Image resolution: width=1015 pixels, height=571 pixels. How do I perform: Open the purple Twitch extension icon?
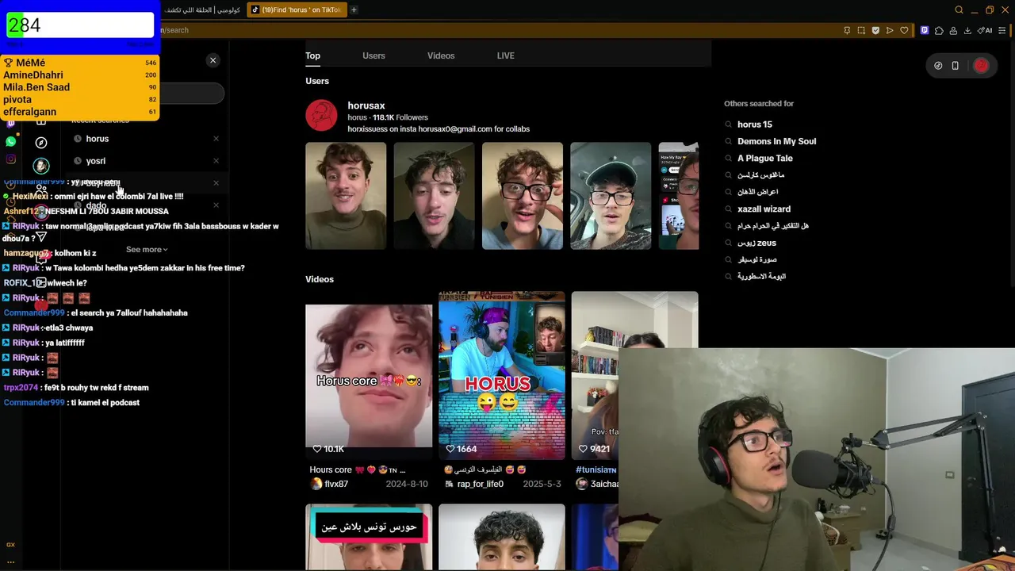tap(925, 30)
